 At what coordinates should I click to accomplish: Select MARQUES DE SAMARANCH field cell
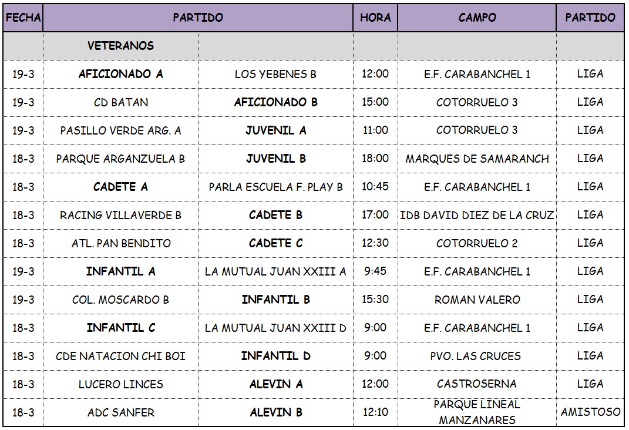click(x=477, y=159)
